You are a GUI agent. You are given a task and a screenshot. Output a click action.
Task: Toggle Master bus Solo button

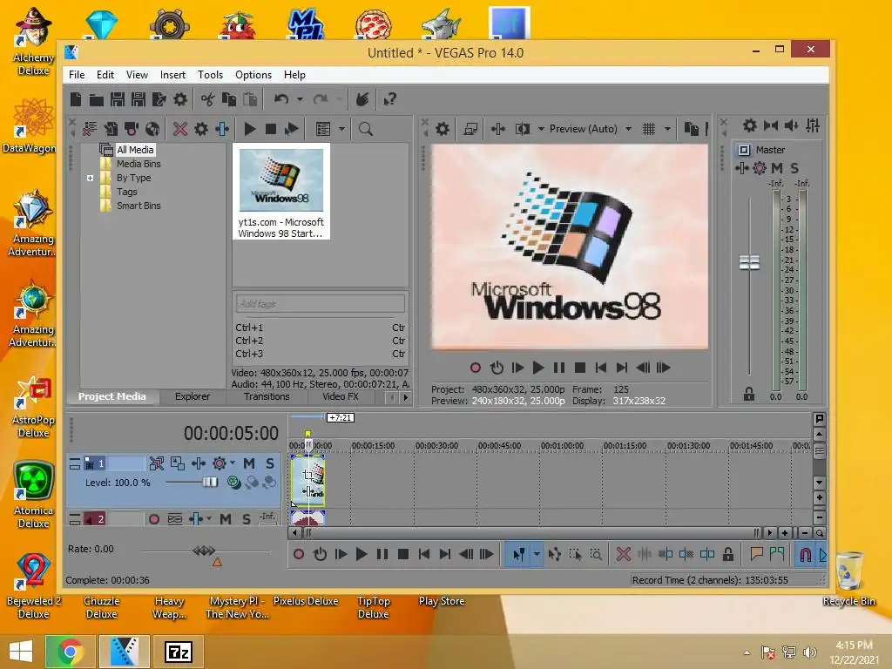tap(794, 168)
